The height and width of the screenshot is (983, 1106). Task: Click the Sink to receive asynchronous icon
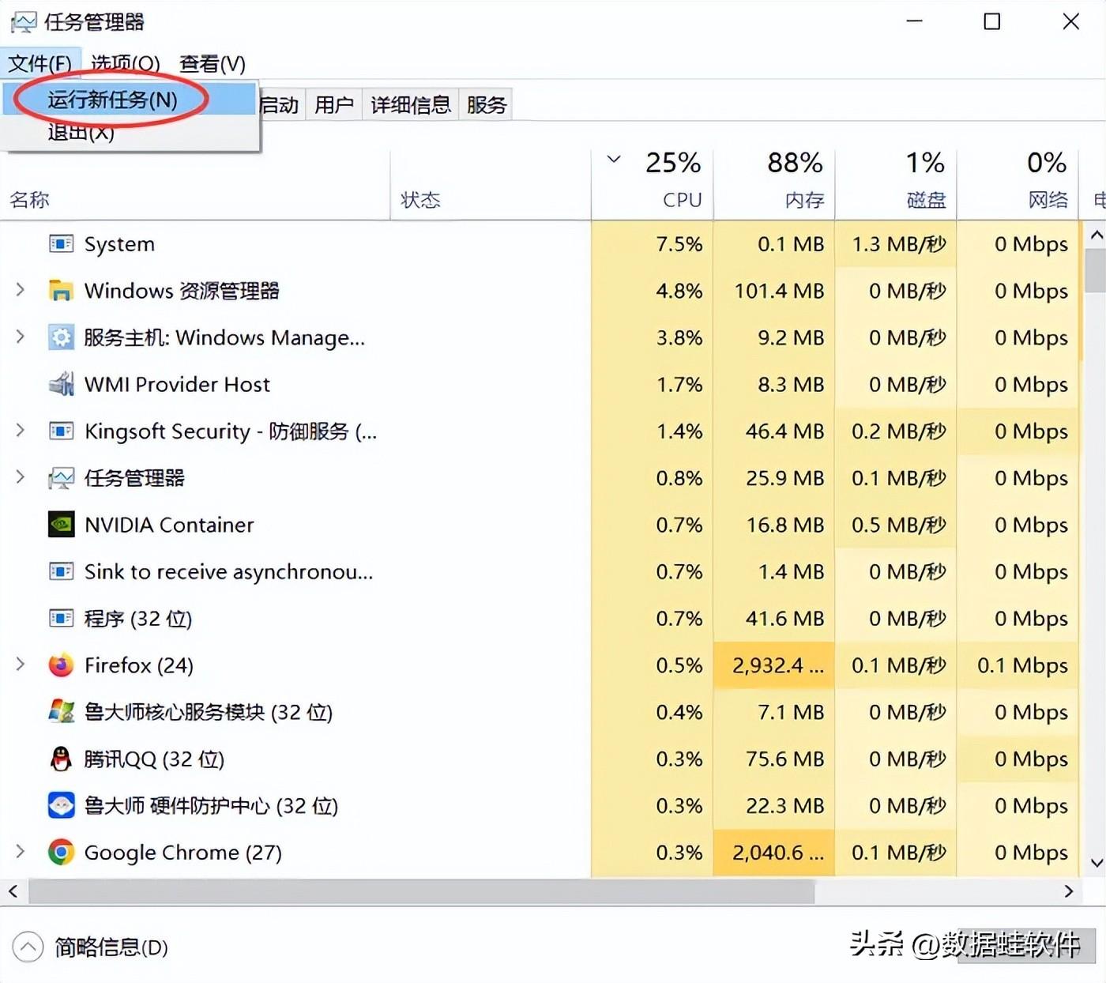(61, 571)
